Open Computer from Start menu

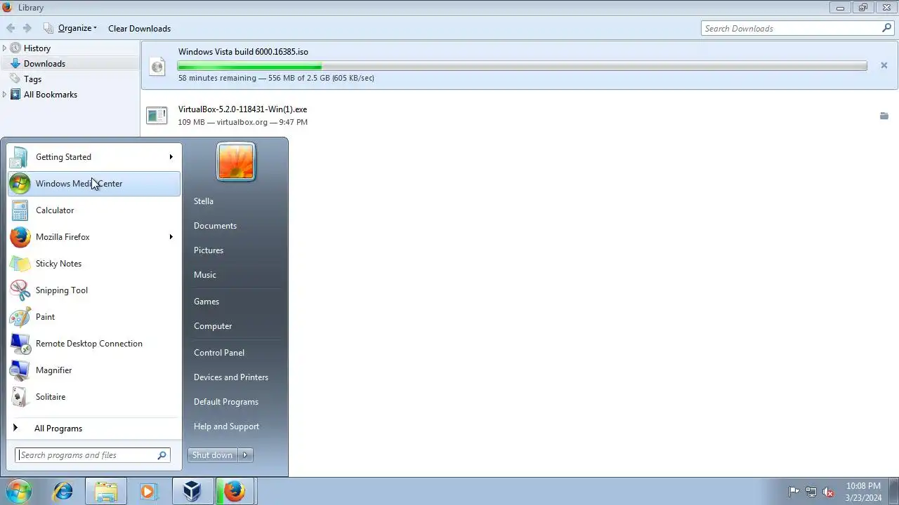[x=213, y=326]
